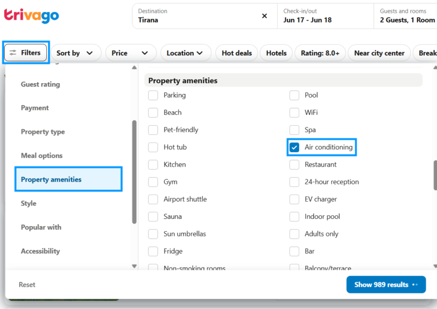Open the Filters button with sliders icon

click(x=26, y=53)
